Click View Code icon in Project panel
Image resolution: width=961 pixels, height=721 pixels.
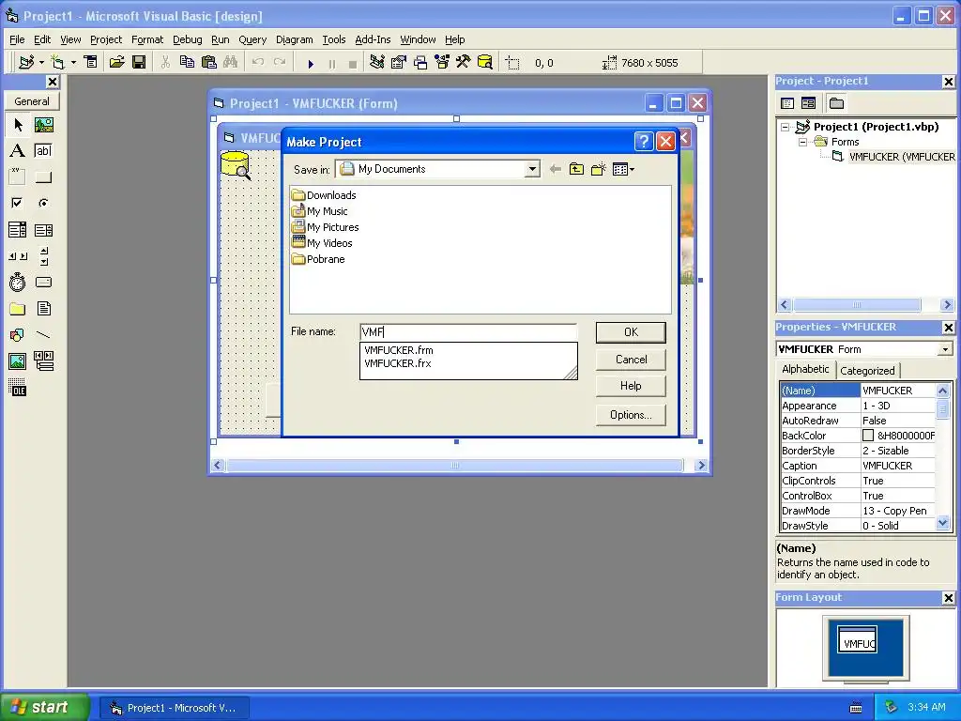pyautogui.click(x=788, y=103)
